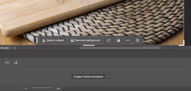This screenshot has width=191, height=91.
Task: Click Remove background in the contextual bar
Action: point(85,40)
